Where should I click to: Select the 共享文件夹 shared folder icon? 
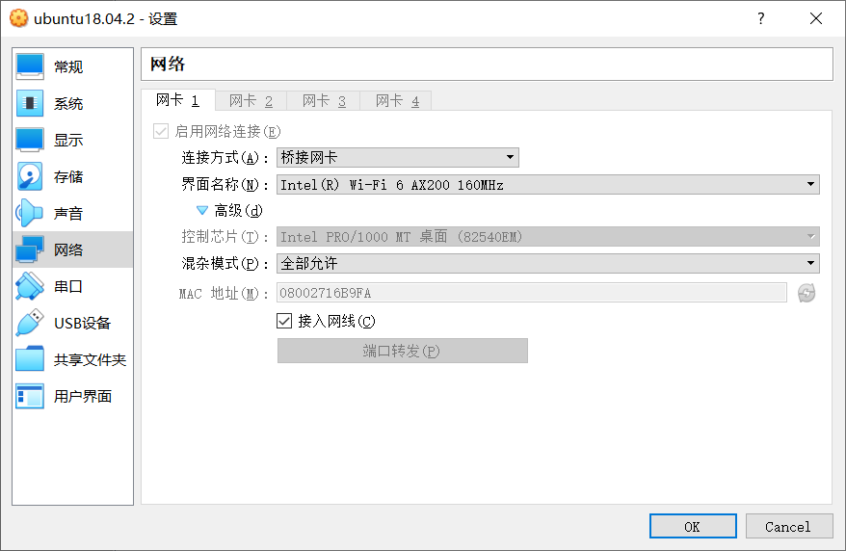tap(30, 359)
